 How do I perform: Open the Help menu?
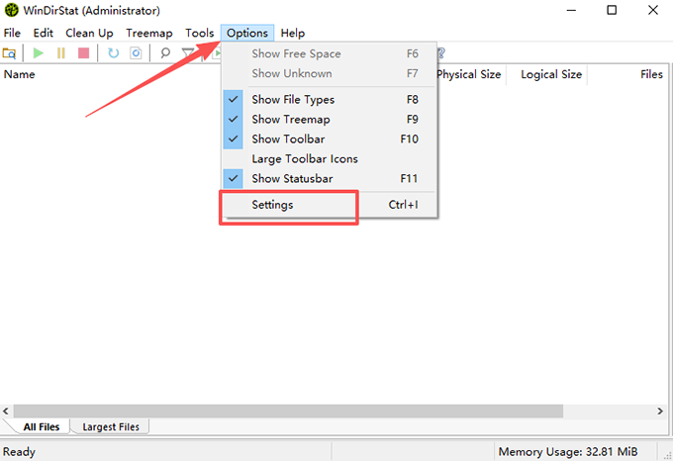[x=293, y=33]
